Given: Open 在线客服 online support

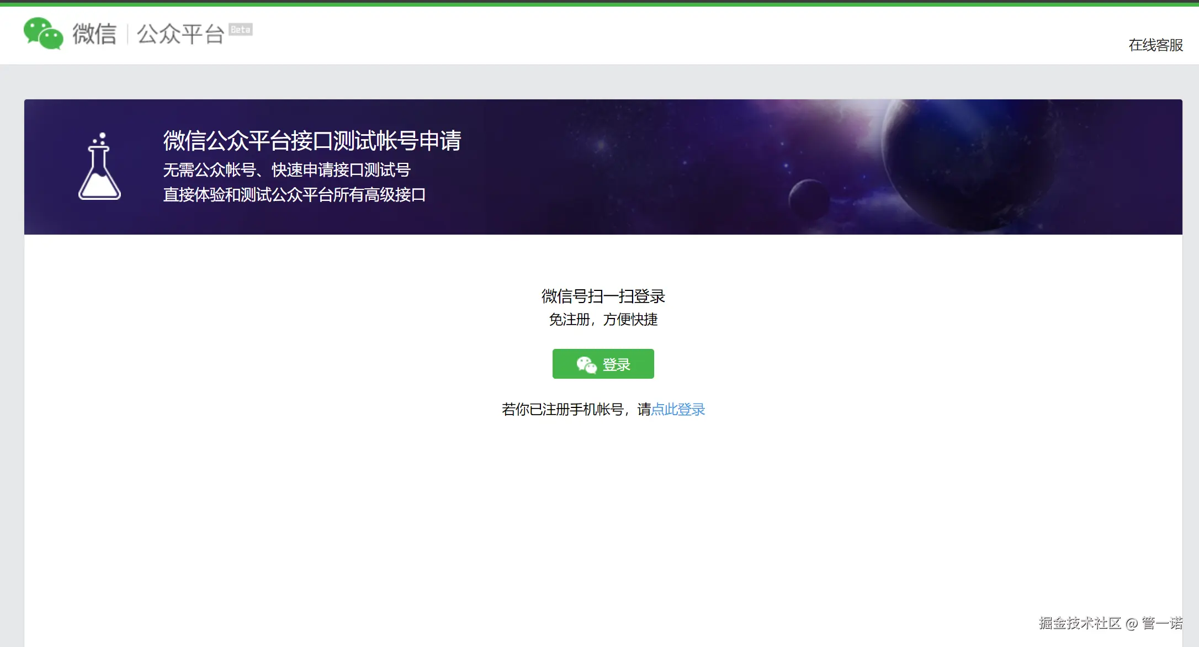Looking at the screenshot, I should coord(1155,45).
